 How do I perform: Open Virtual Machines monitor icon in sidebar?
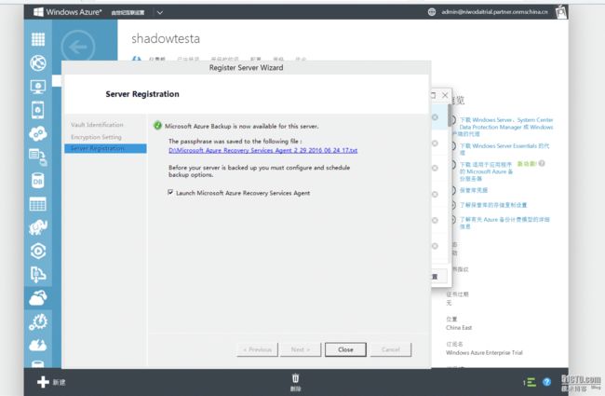[38, 87]
